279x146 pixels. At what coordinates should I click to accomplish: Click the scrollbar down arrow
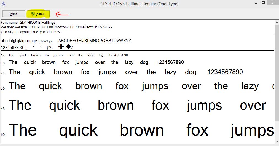pos(277,142)
